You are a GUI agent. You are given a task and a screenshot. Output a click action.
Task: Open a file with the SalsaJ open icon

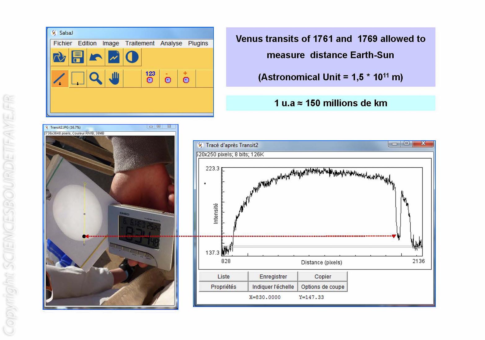coord(59,57)
